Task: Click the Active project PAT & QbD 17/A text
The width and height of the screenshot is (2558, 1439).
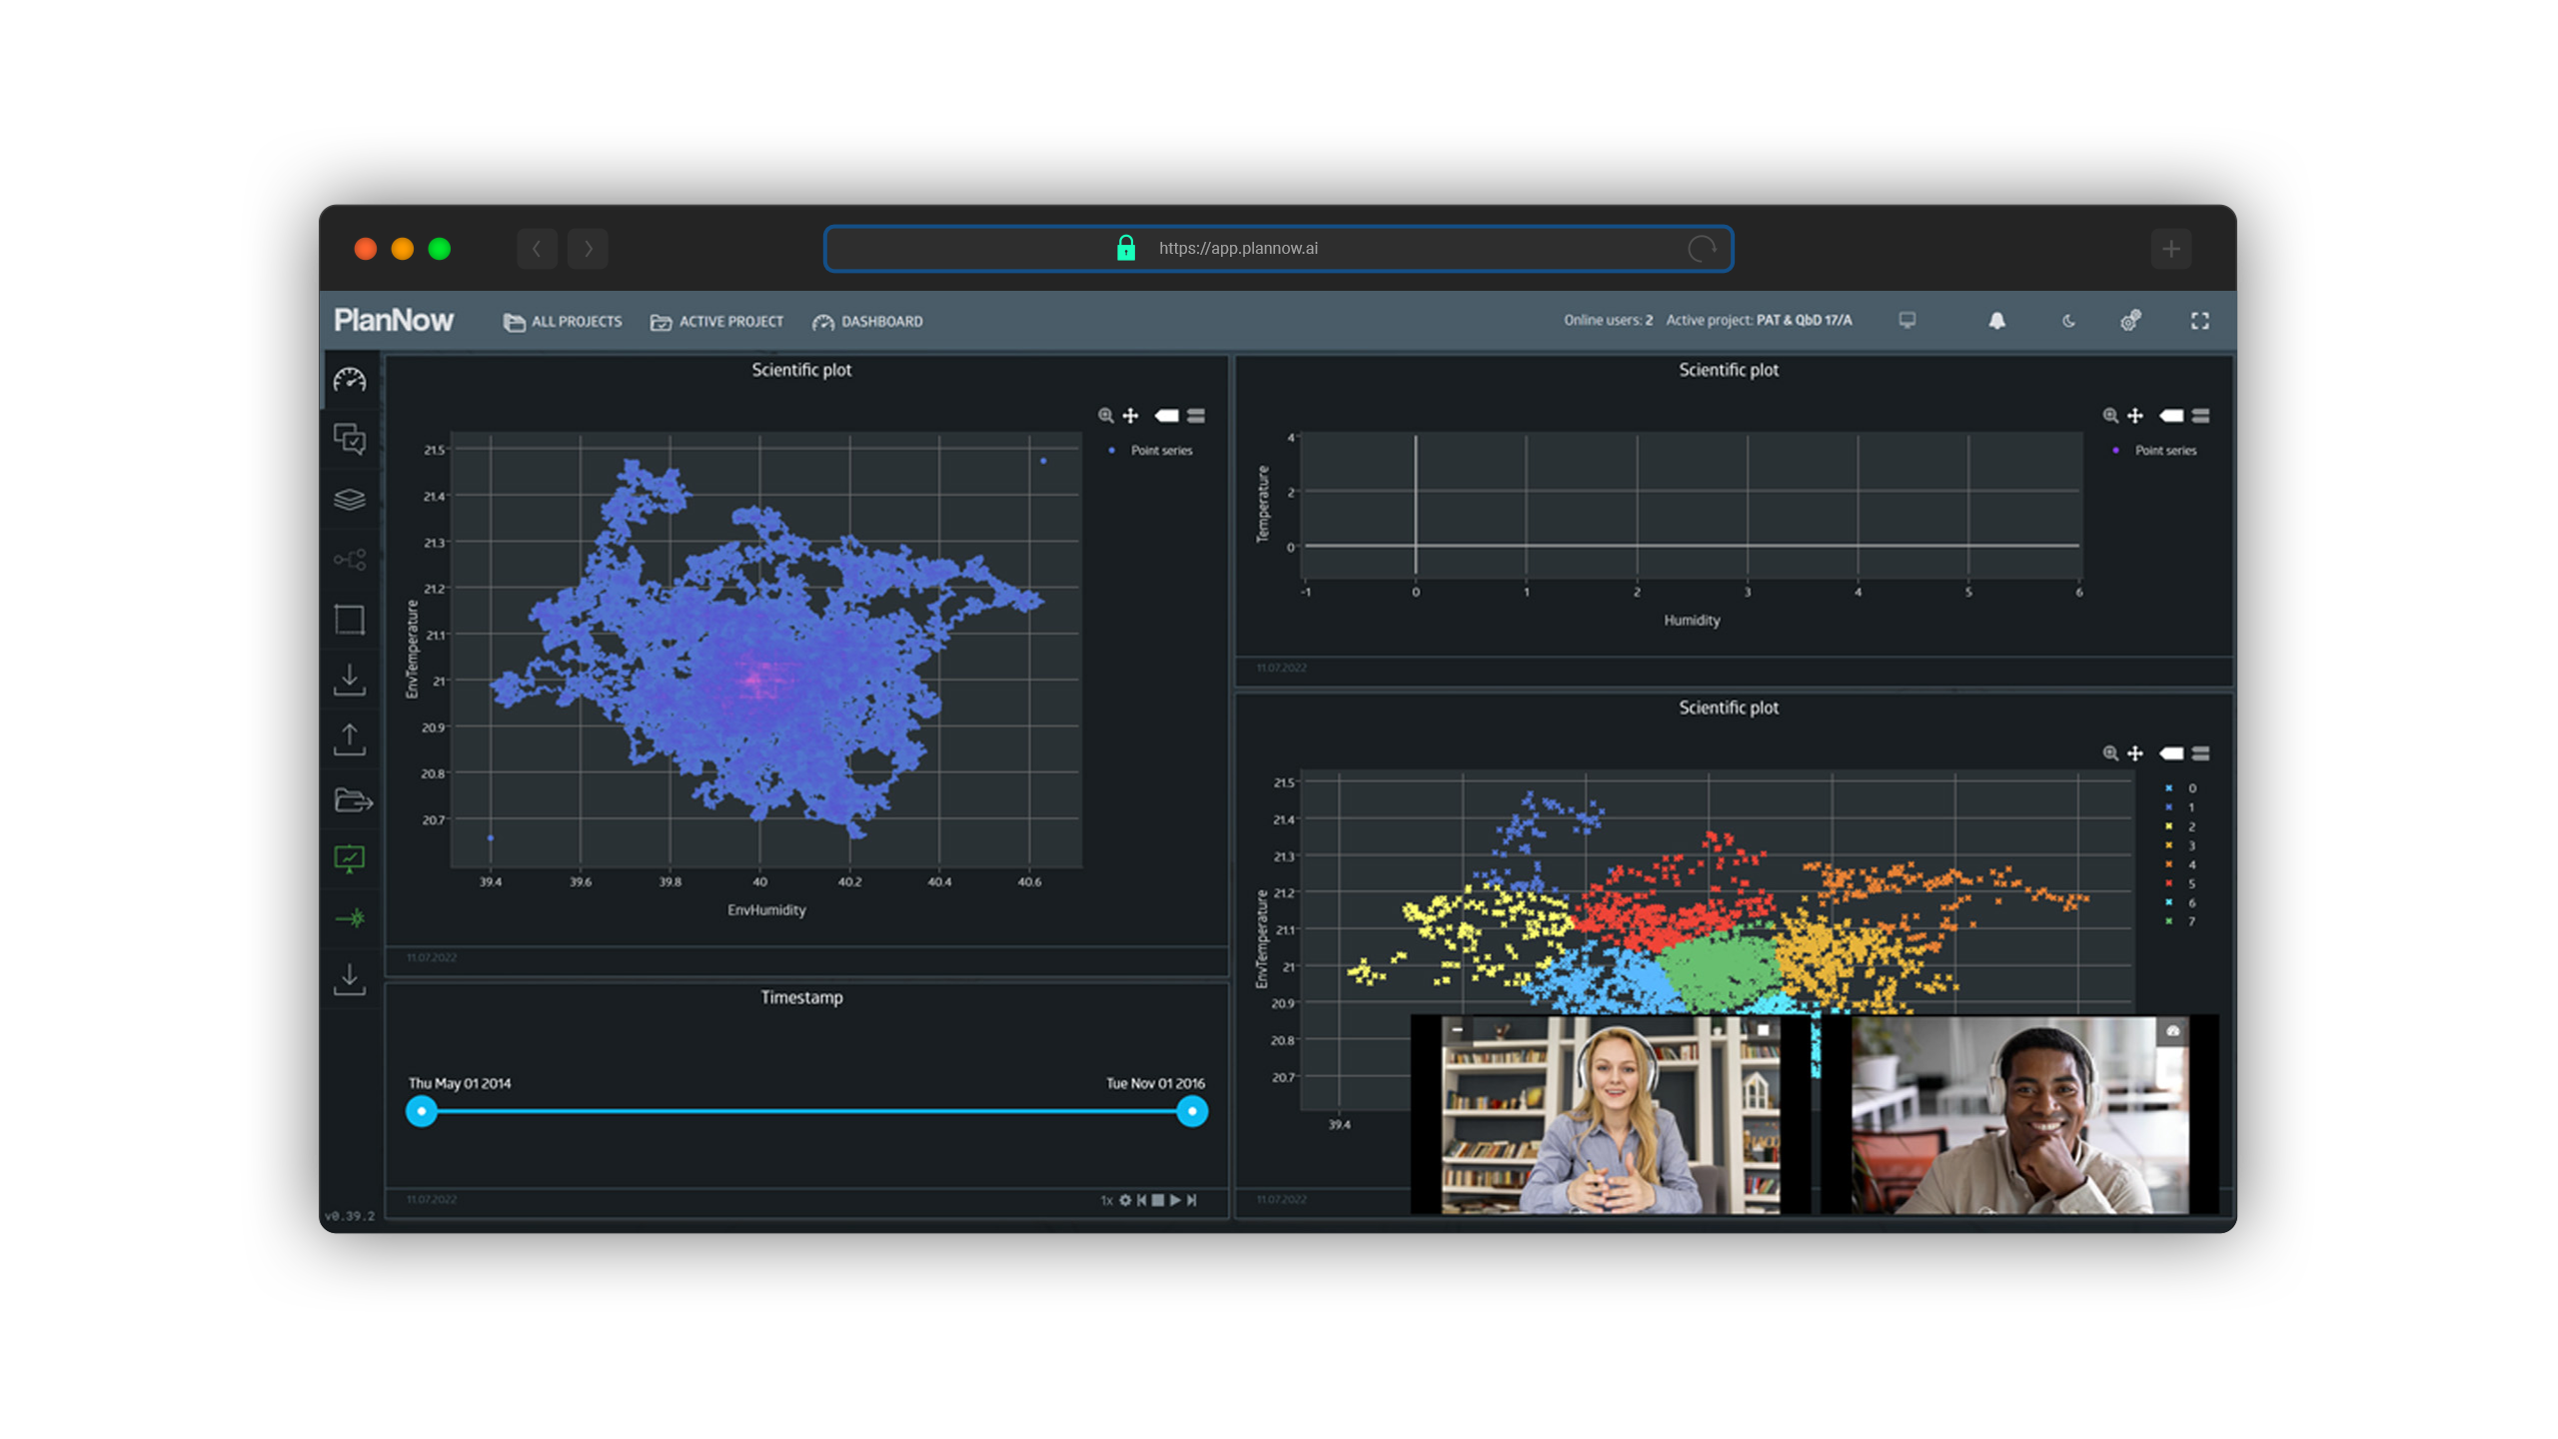Action: coord(1759,321)
